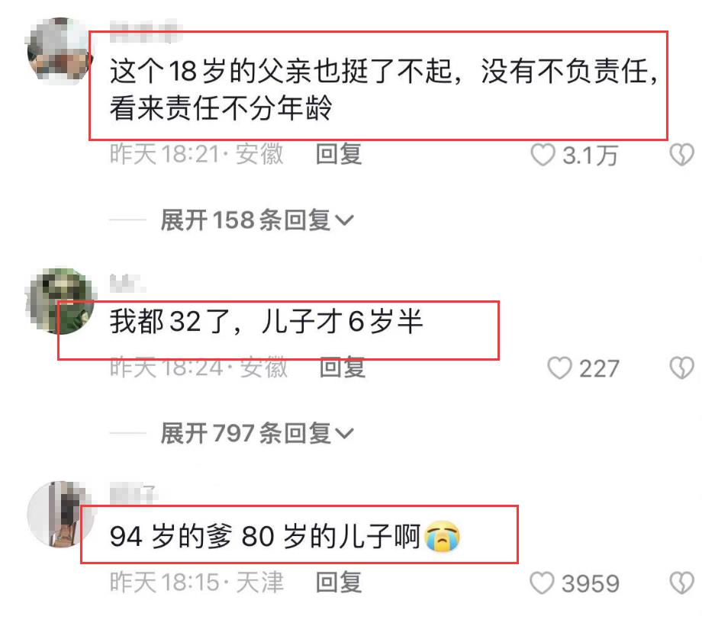Dislike the 18岁的父亲 comment with broken heart
This screenshot has height=629, width=702.
[x=681, y=155]
